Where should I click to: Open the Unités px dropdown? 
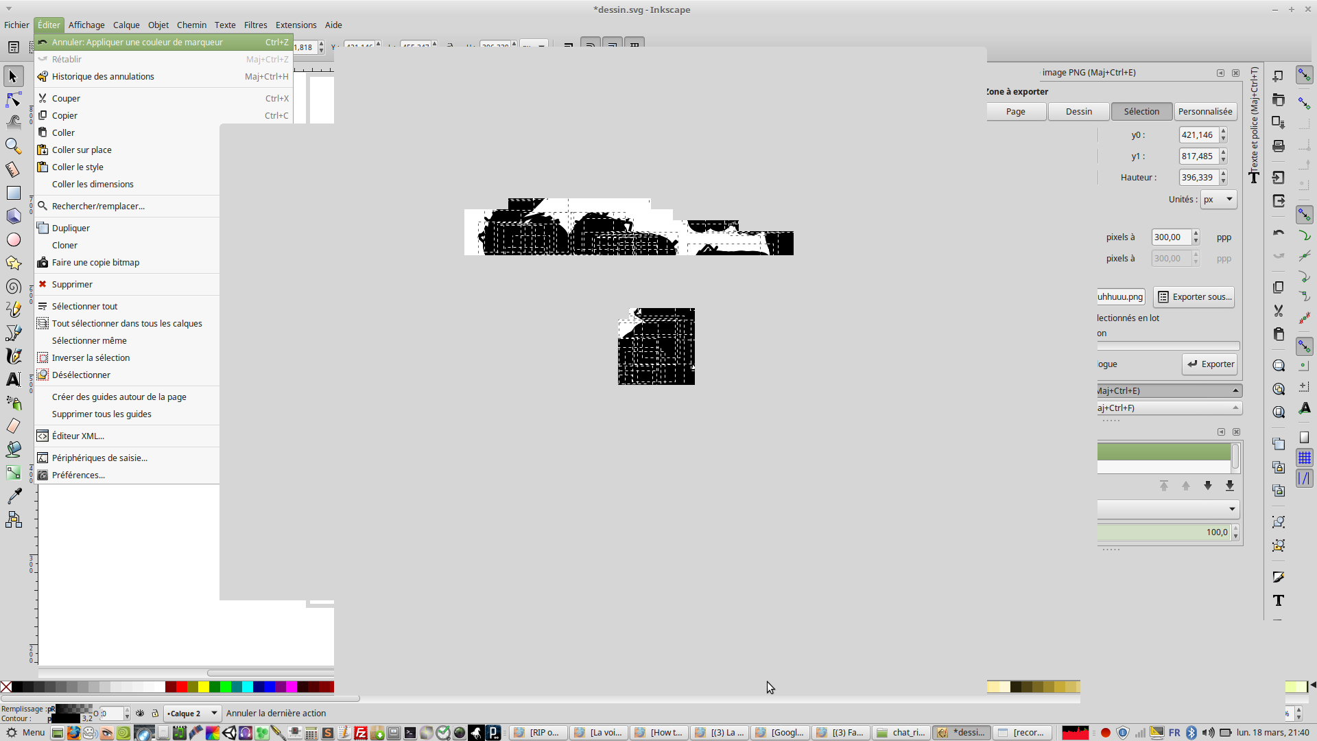point(1219,200)
